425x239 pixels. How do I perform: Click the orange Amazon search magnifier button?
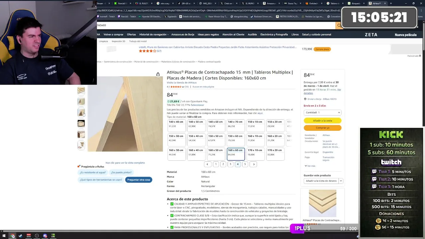click(339, 25)
